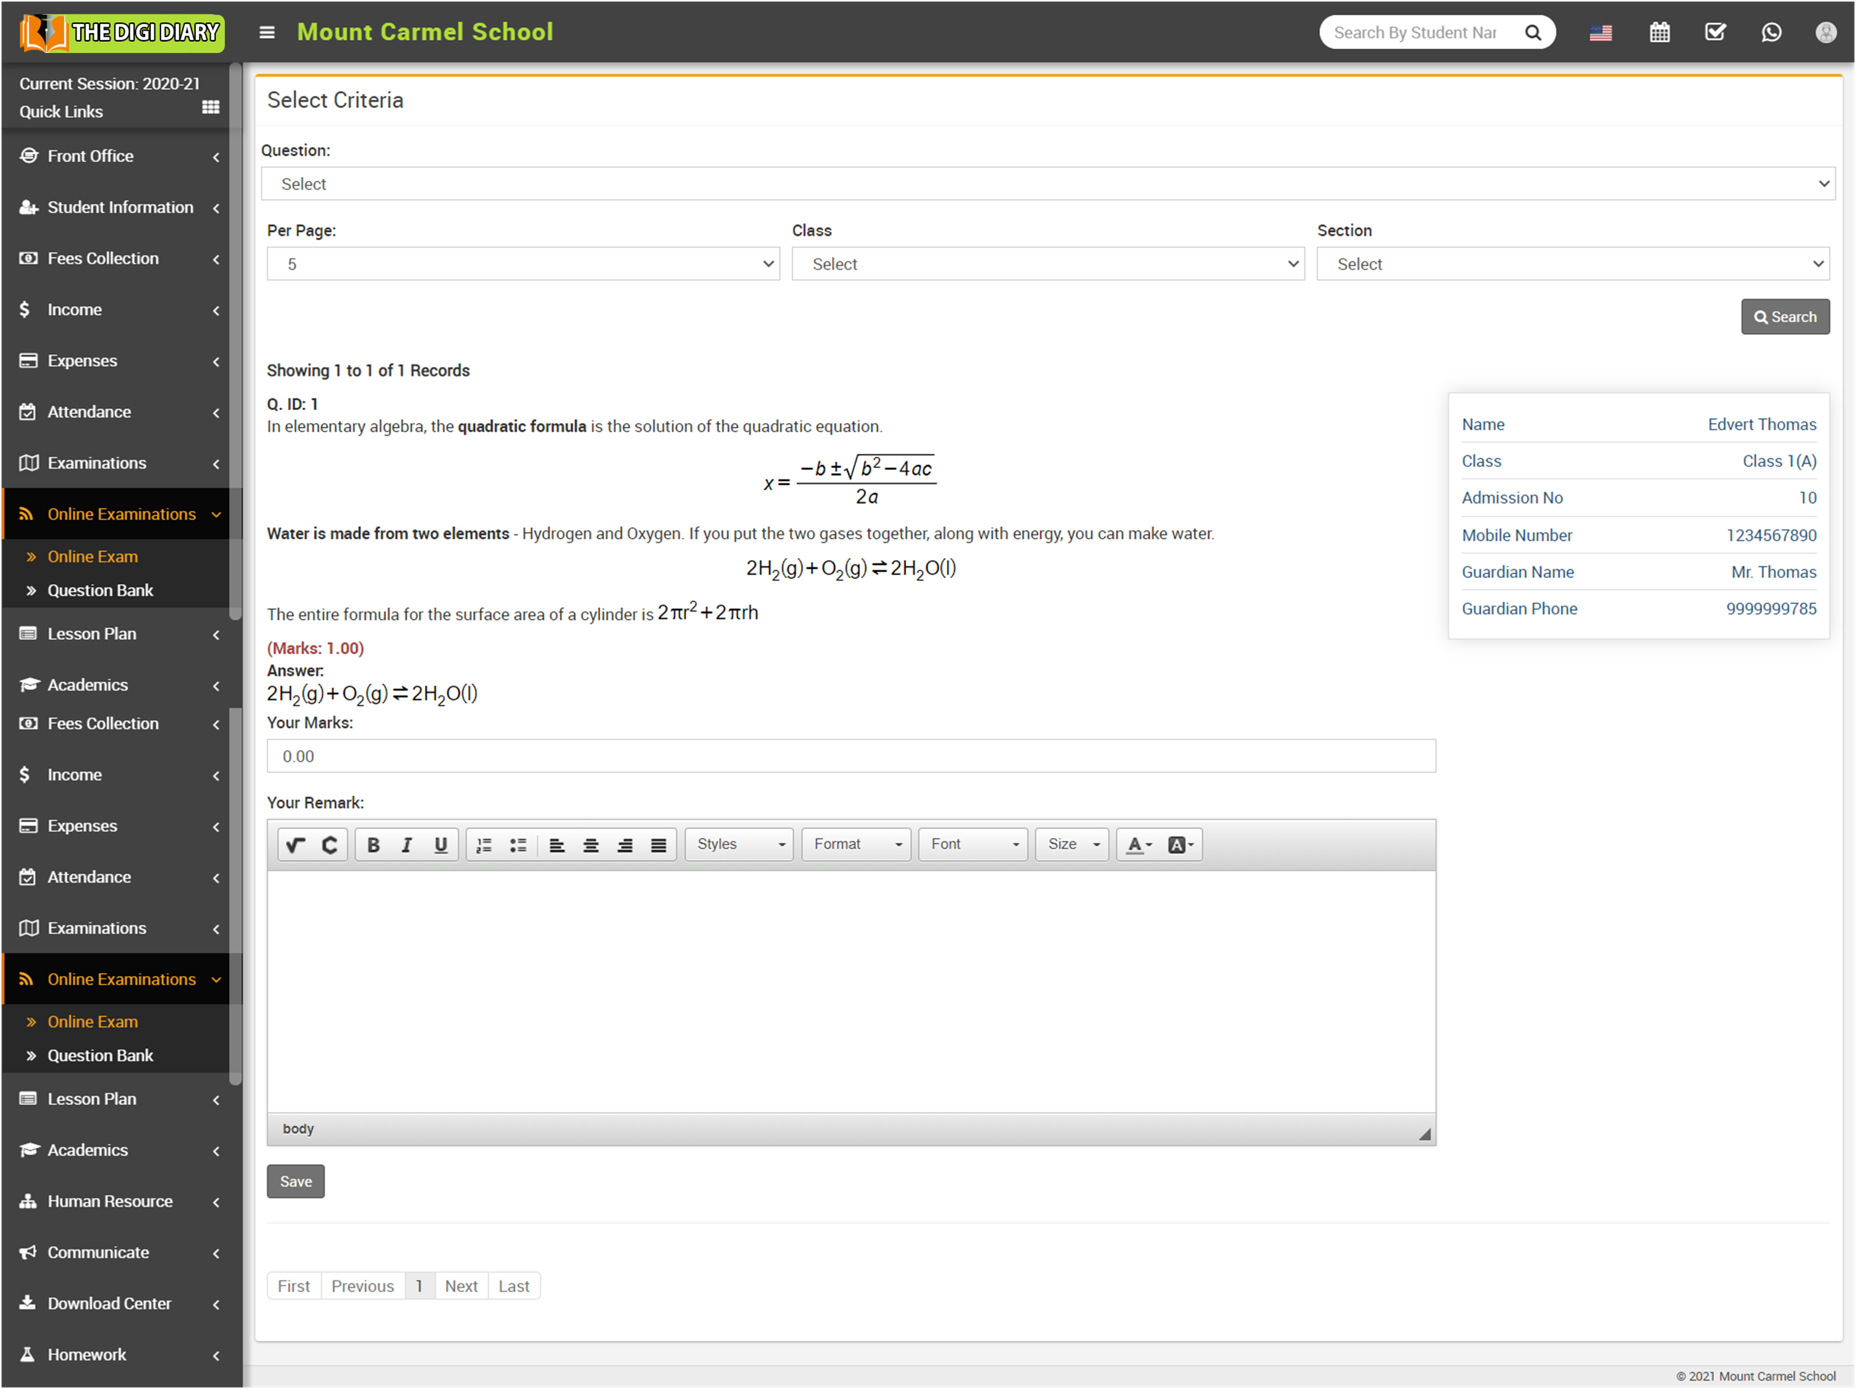Click the WhatsApp icon in header
1856x1389 pixels.
(1770, 32)
